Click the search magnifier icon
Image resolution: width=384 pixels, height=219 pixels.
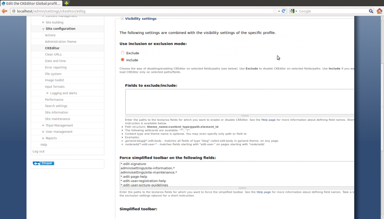pos(371,11)
